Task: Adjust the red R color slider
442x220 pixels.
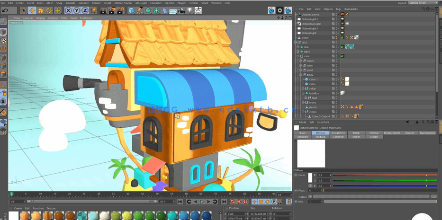Action: pyautogui.click(x=385, y=175)
